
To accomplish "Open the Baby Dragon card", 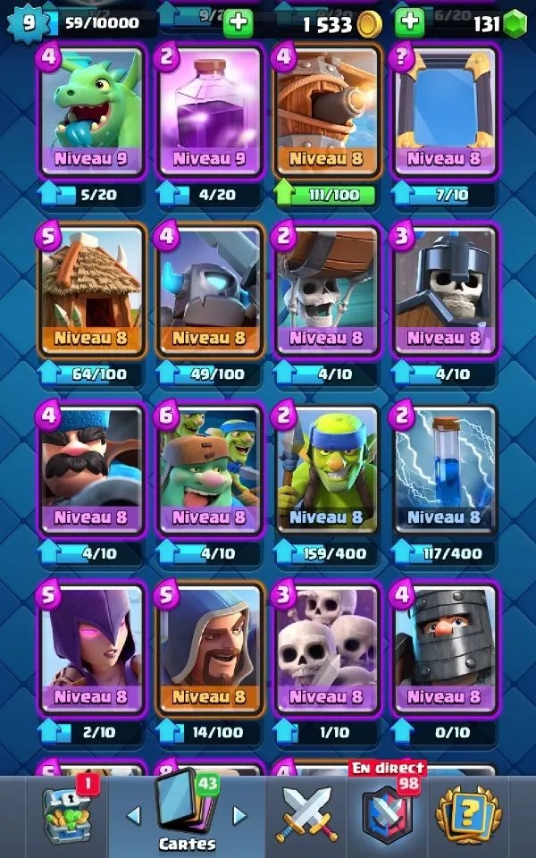I will (91, 113).
